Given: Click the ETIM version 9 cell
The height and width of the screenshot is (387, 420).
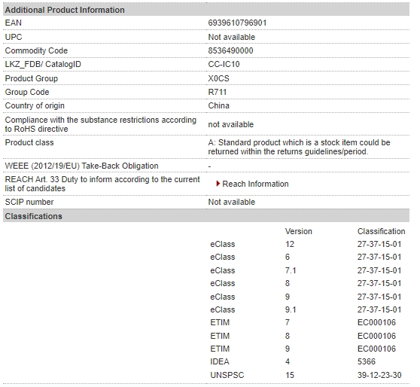Looking at the screenshot, I should (x=288, y=349).
